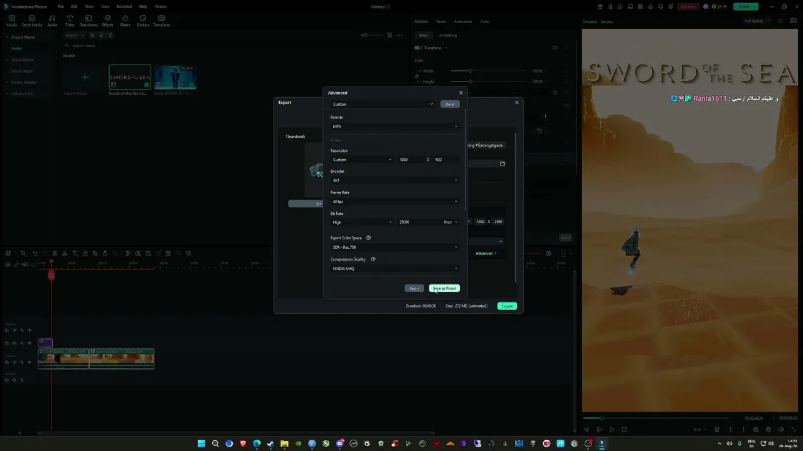Open the Resolution Custom dropdown
The height and width of the screenshot is (451, 803).
362,160
